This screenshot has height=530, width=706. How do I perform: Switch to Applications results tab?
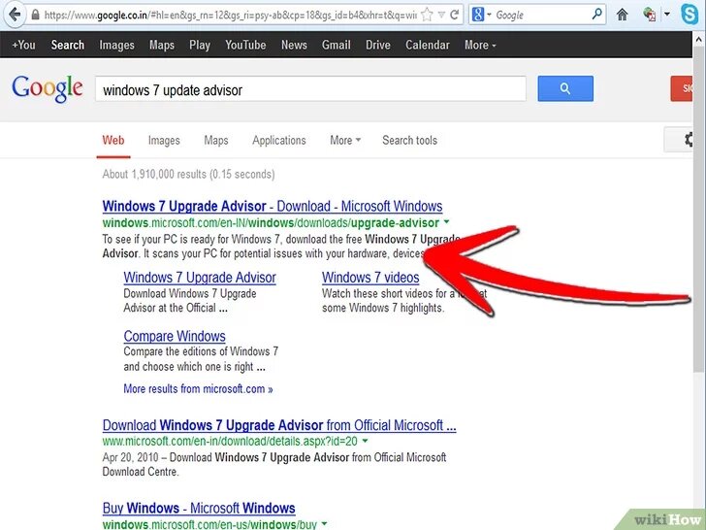pos(278,141)
